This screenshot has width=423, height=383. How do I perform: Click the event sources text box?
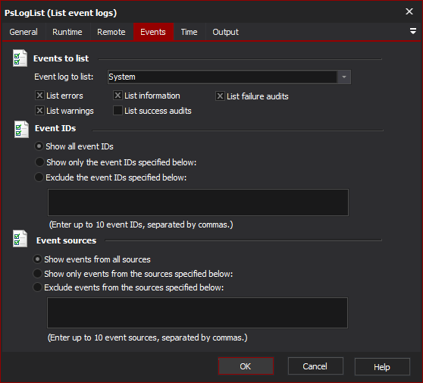(x=197, y=312)
